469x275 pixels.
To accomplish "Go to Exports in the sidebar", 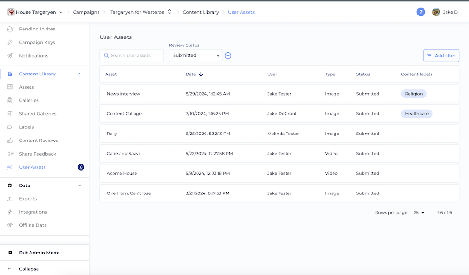I will pos(28,199).
